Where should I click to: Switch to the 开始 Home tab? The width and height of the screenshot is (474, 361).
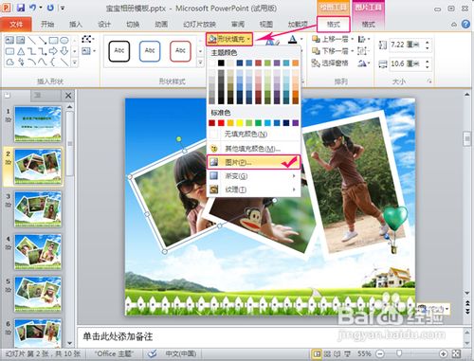(x=47, y=24)
